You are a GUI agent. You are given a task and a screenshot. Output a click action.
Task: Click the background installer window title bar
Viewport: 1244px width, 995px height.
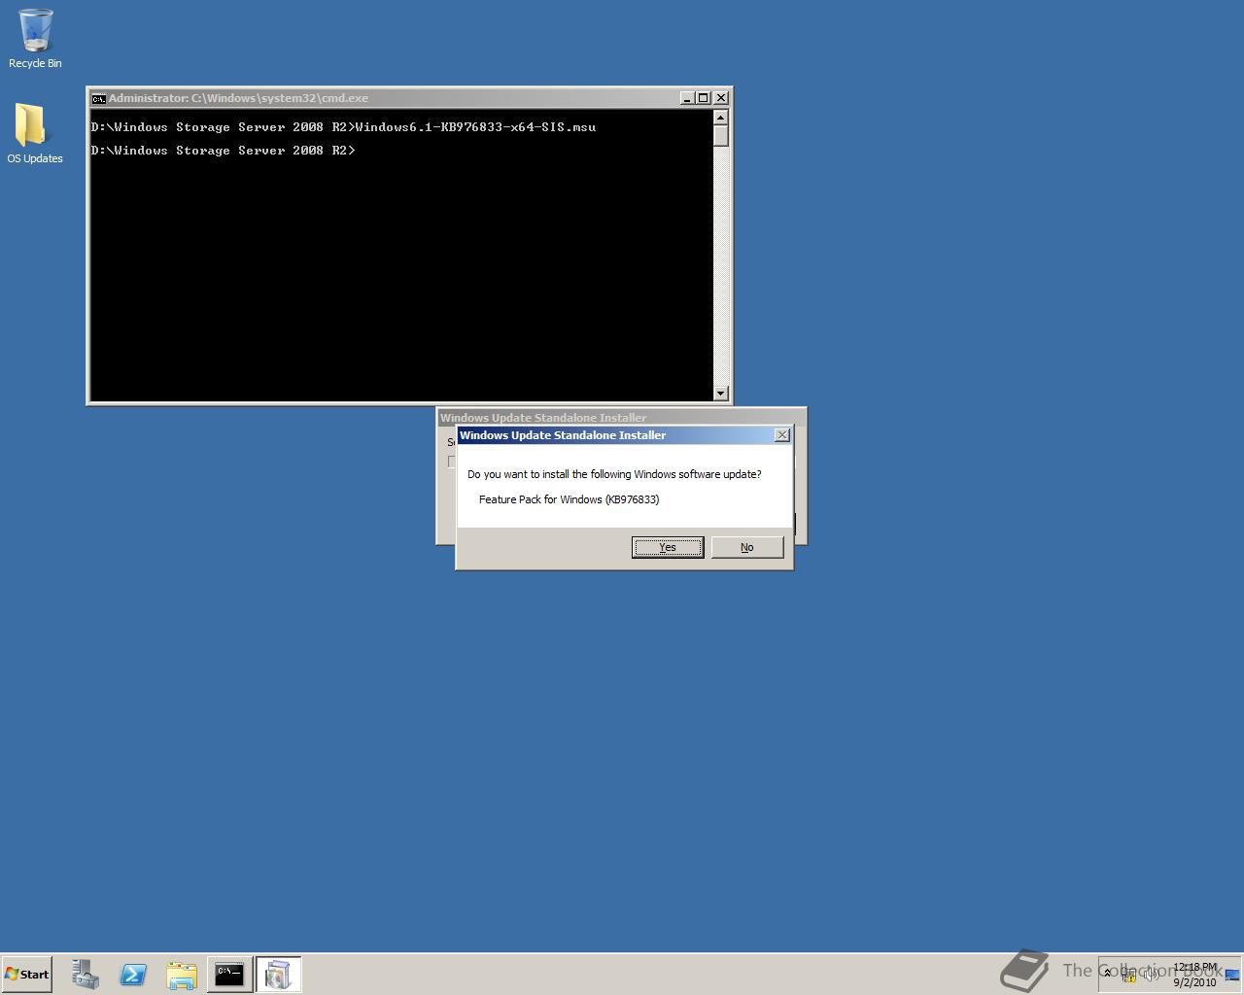click(x=622, y=417)
